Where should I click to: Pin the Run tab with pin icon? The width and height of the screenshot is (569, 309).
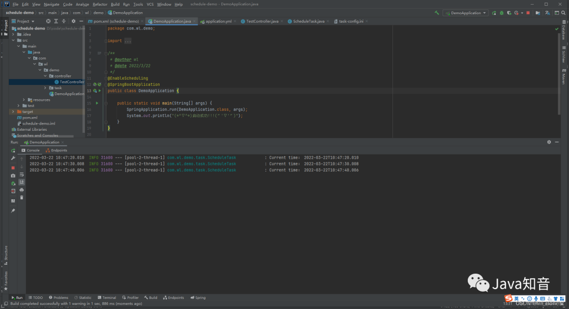click(x=13, y=210)
